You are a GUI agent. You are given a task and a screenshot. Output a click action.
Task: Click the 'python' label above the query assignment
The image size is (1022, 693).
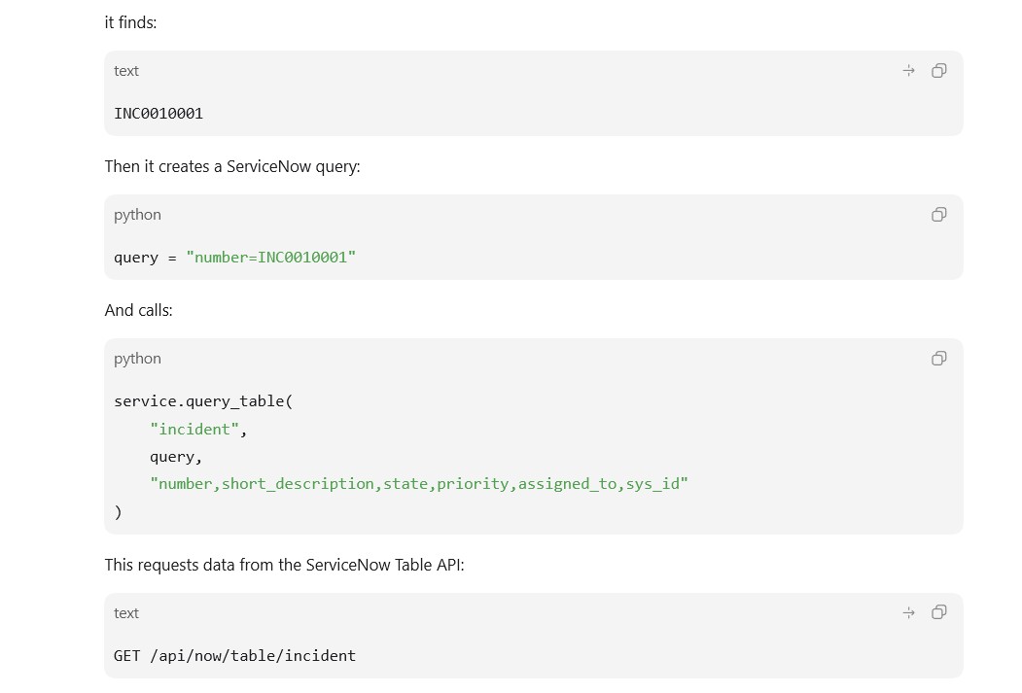[x=137, y=215]
